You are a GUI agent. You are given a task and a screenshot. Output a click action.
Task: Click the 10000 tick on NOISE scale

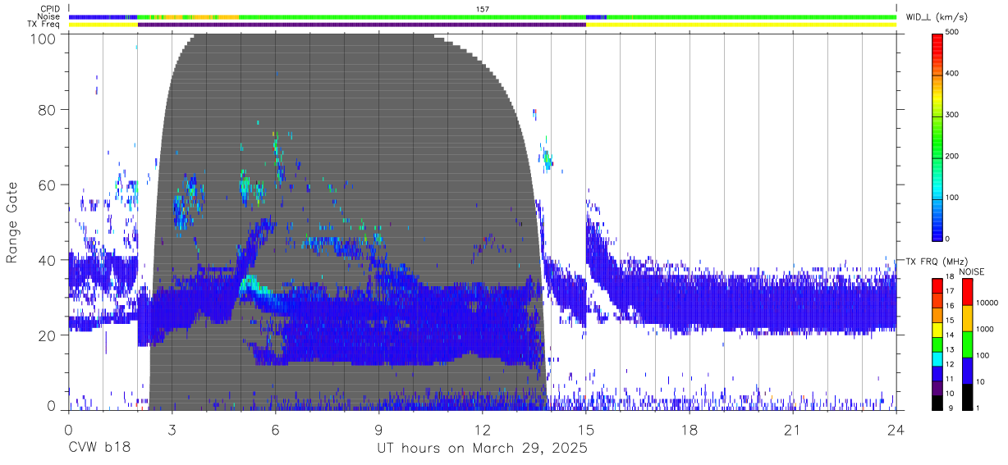[x=988, y=303]
